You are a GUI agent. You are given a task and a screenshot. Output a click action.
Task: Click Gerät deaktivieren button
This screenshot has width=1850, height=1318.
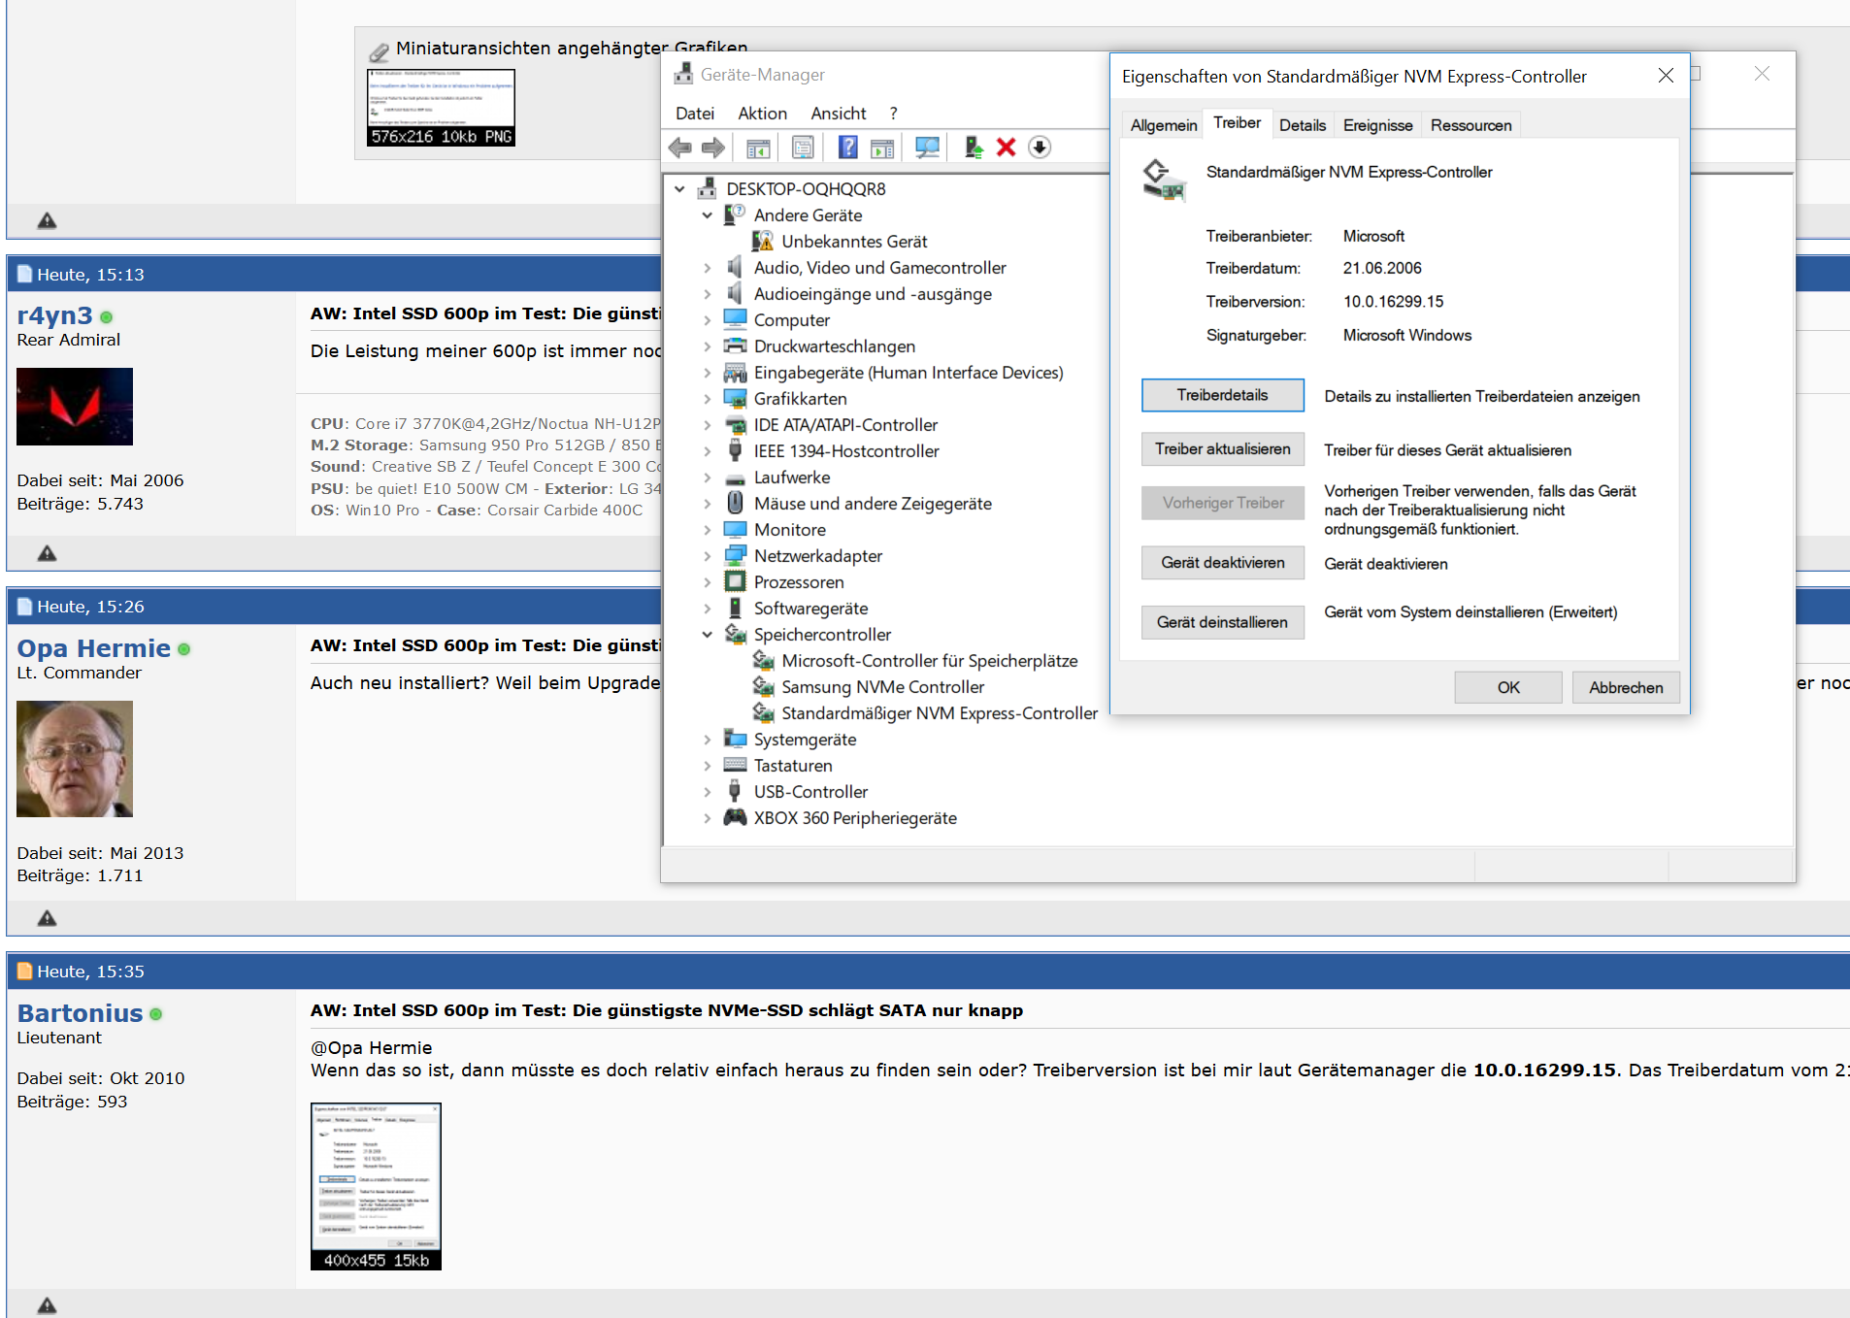(x=1222, y=562)
